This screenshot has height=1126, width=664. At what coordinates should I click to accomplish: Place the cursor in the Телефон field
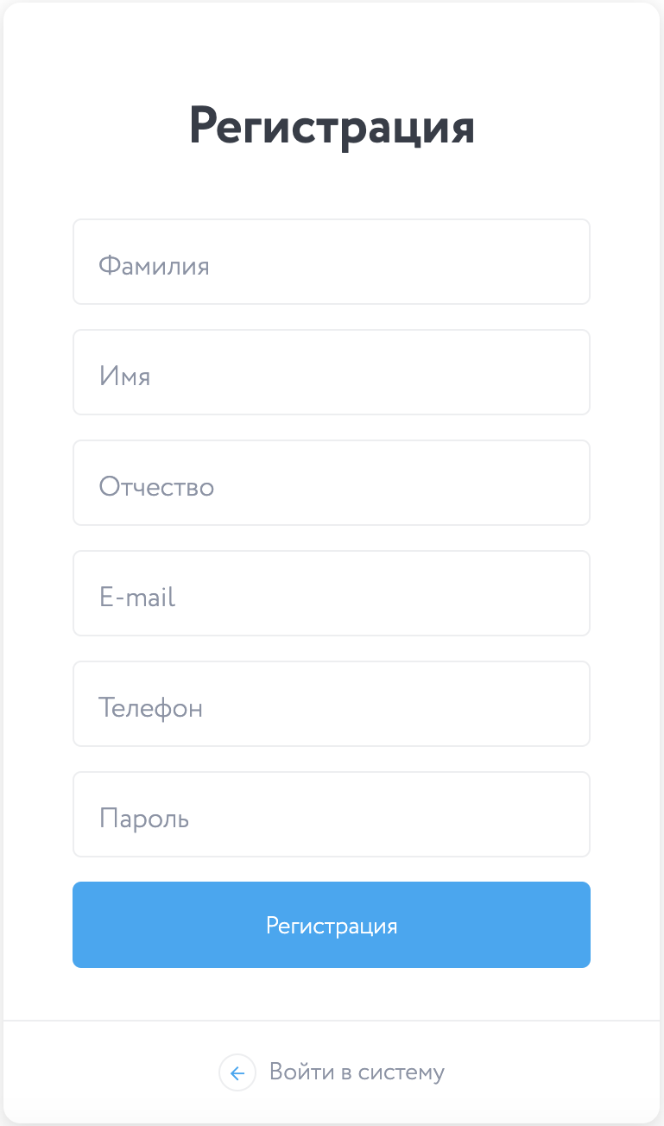point(332,704)
